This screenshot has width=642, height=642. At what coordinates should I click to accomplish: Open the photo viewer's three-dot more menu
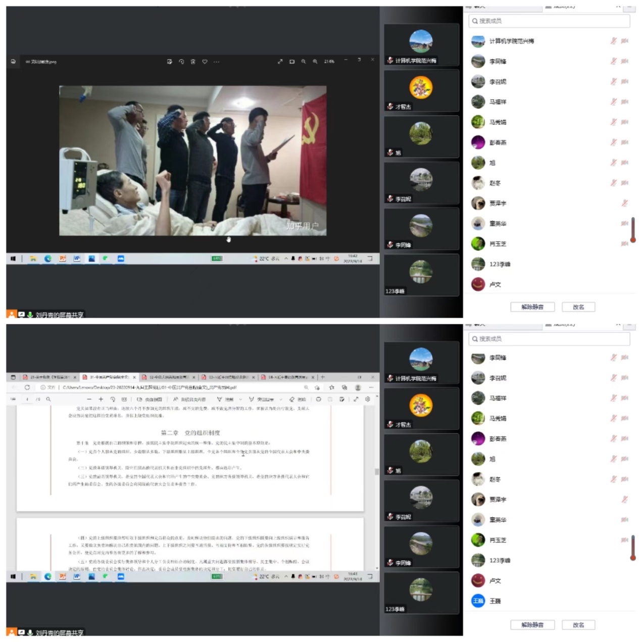216,62
